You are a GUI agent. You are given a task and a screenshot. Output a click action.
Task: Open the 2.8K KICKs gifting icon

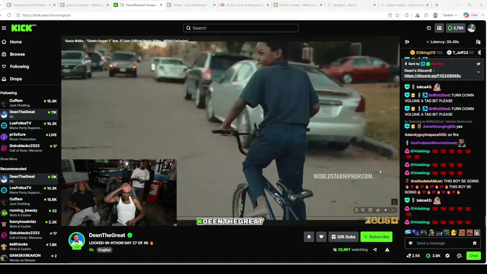(x=433, y=256)
